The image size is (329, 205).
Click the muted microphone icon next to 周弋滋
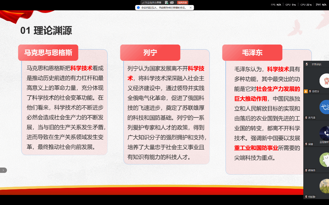coord(306,118)
